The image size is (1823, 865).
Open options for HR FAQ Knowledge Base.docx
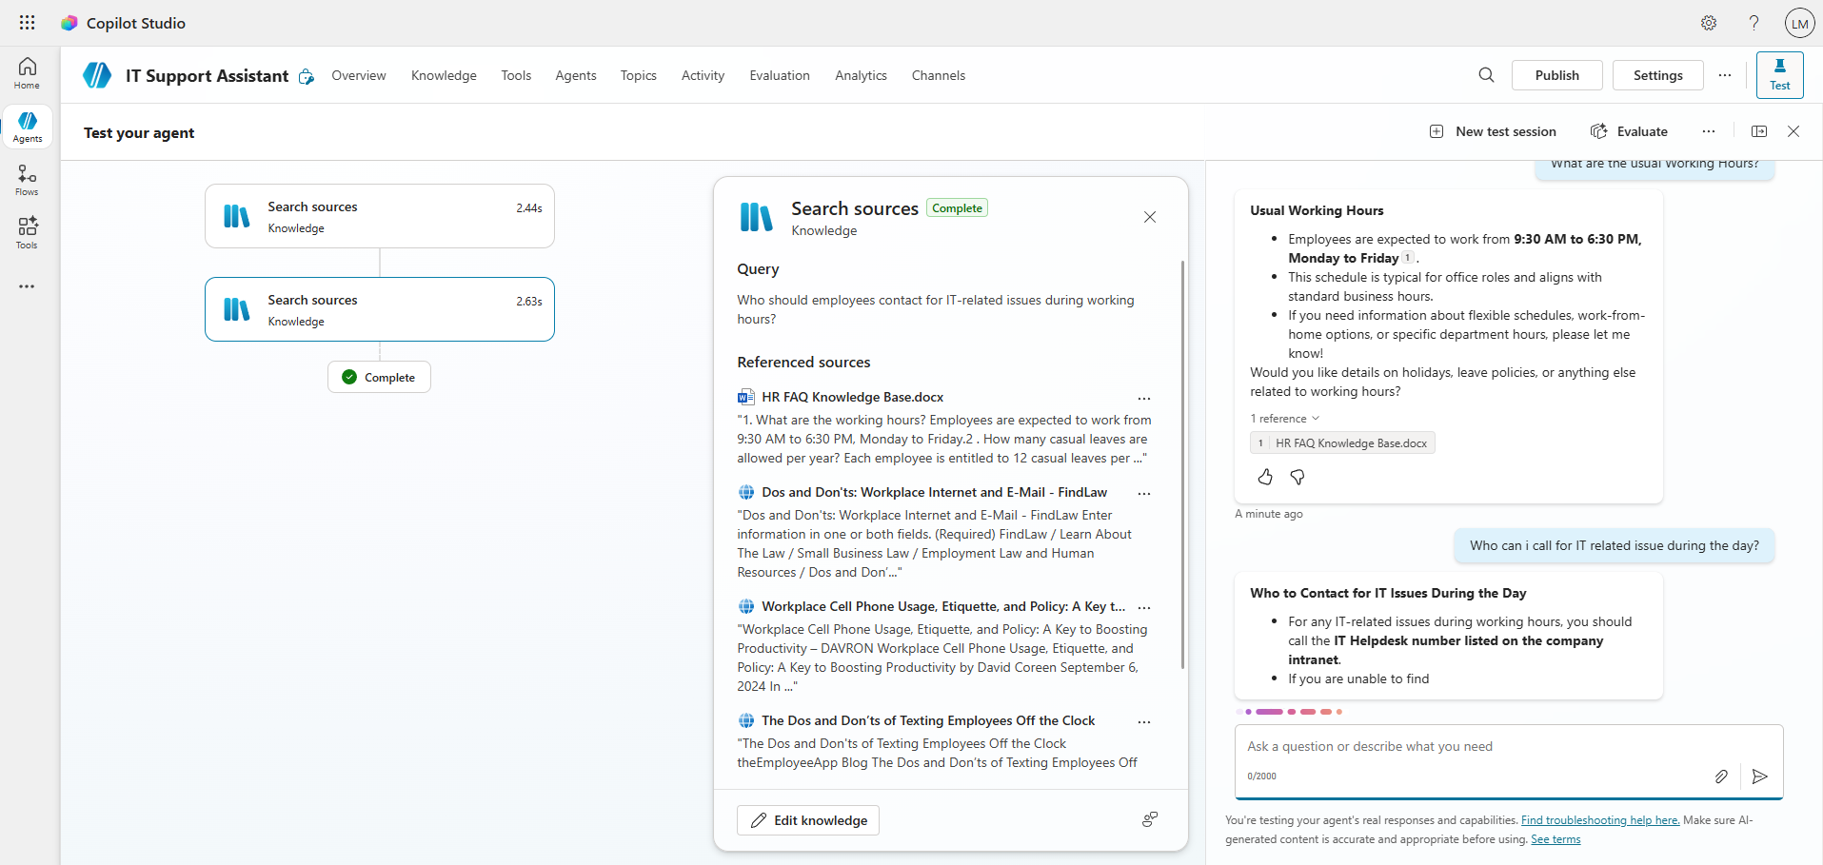click(x=1143, y=398)
